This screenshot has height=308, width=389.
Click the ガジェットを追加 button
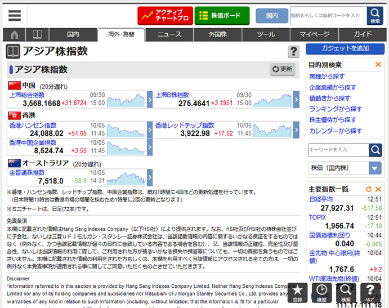tap(345, 48)
